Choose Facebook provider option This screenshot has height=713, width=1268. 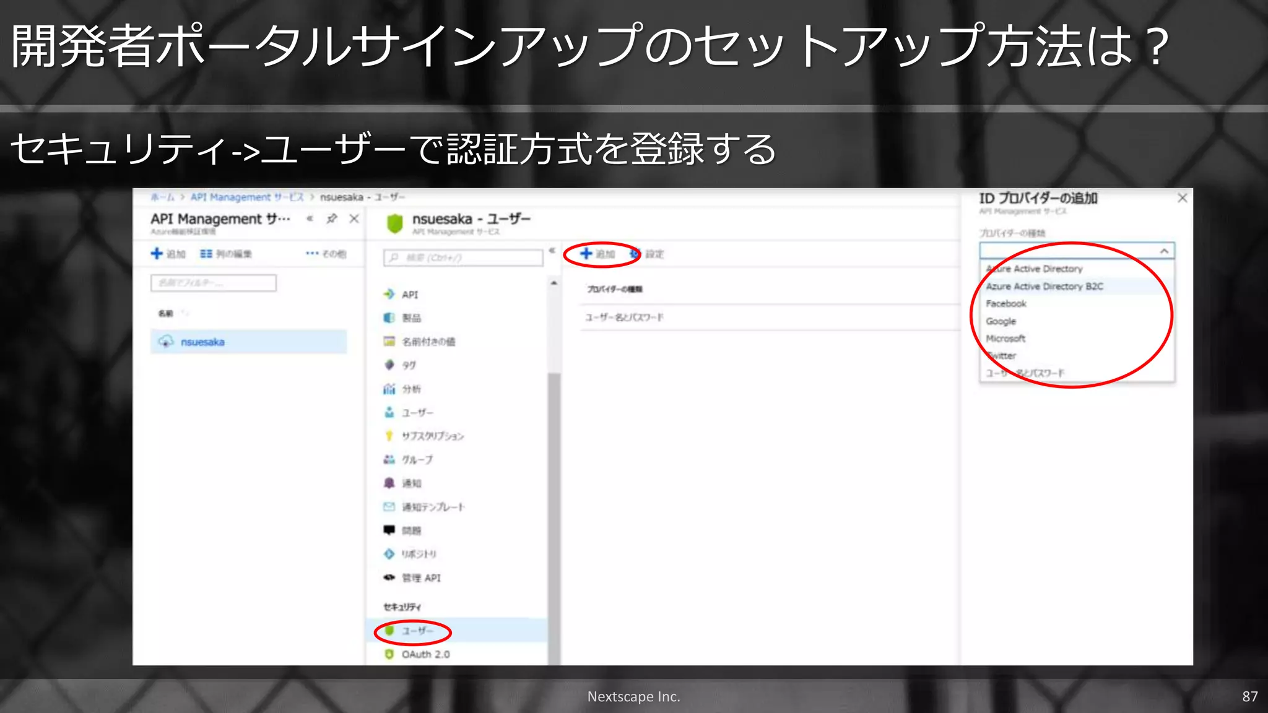pos(1077,303)
